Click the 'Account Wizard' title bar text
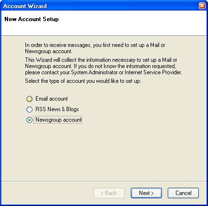Viewport: 208px width, 206px height. click(x=25, y=6)
